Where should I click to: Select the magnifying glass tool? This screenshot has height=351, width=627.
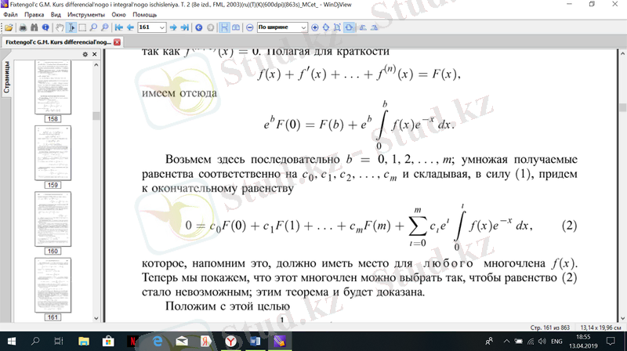point(93,27)
